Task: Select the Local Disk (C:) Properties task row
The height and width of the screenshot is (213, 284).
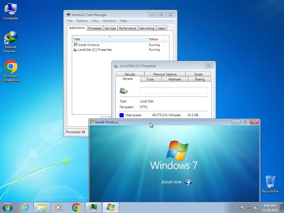Action: [x=121, y=50]
